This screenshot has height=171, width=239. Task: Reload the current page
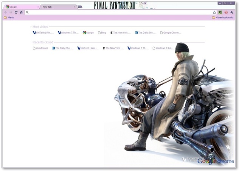16,12
